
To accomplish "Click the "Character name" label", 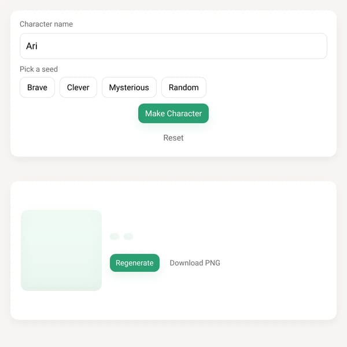I will coord(46,24).
